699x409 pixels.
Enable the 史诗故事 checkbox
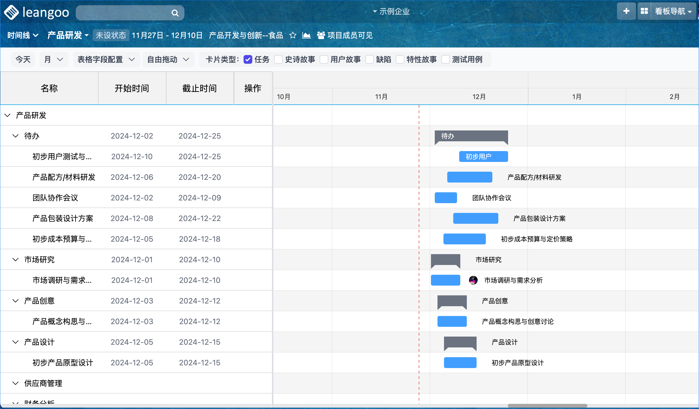coord(278,59)
